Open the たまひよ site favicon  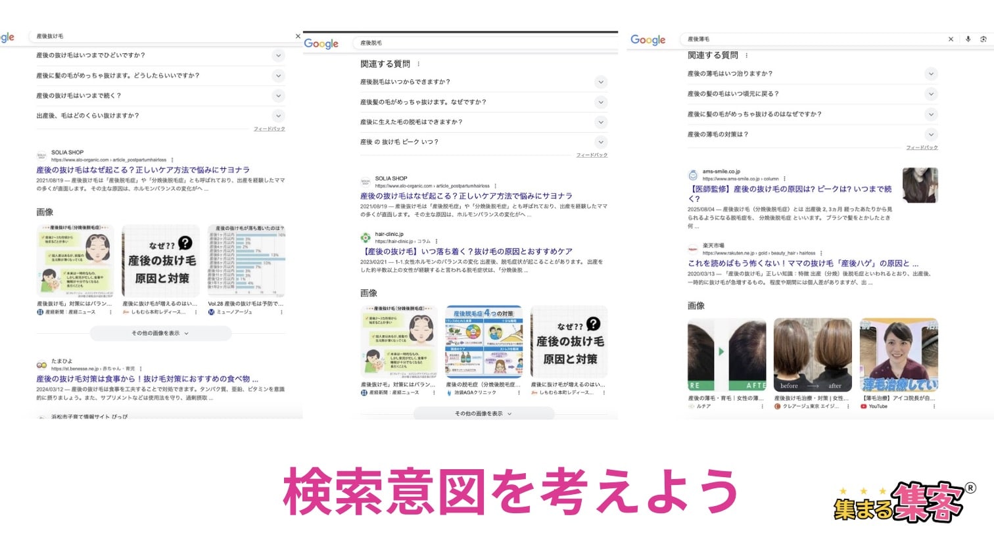click(41, 365)
